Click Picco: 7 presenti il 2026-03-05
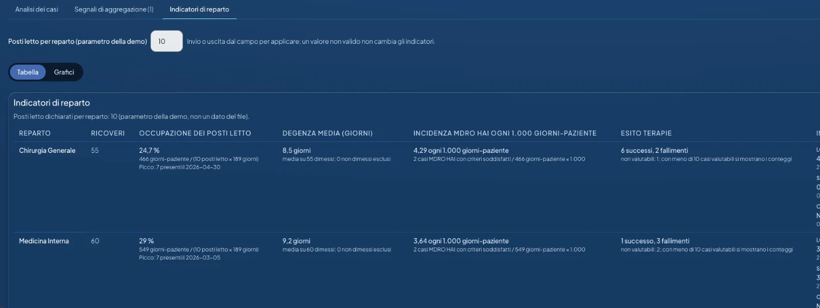 click(x=180, y=257)
